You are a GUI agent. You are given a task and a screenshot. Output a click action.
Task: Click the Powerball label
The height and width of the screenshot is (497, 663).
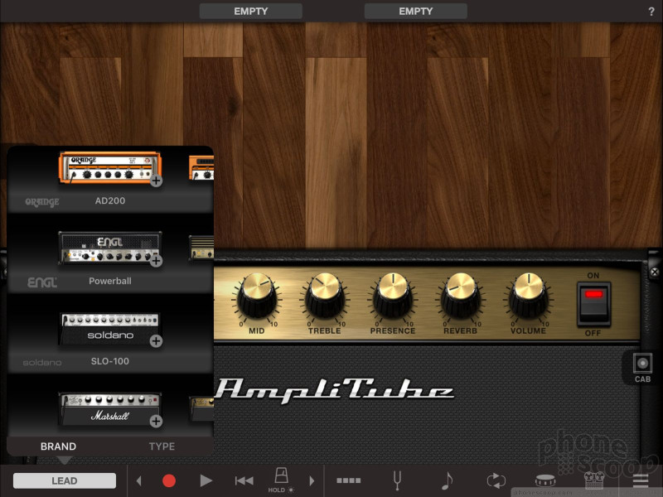pos(110,281)
